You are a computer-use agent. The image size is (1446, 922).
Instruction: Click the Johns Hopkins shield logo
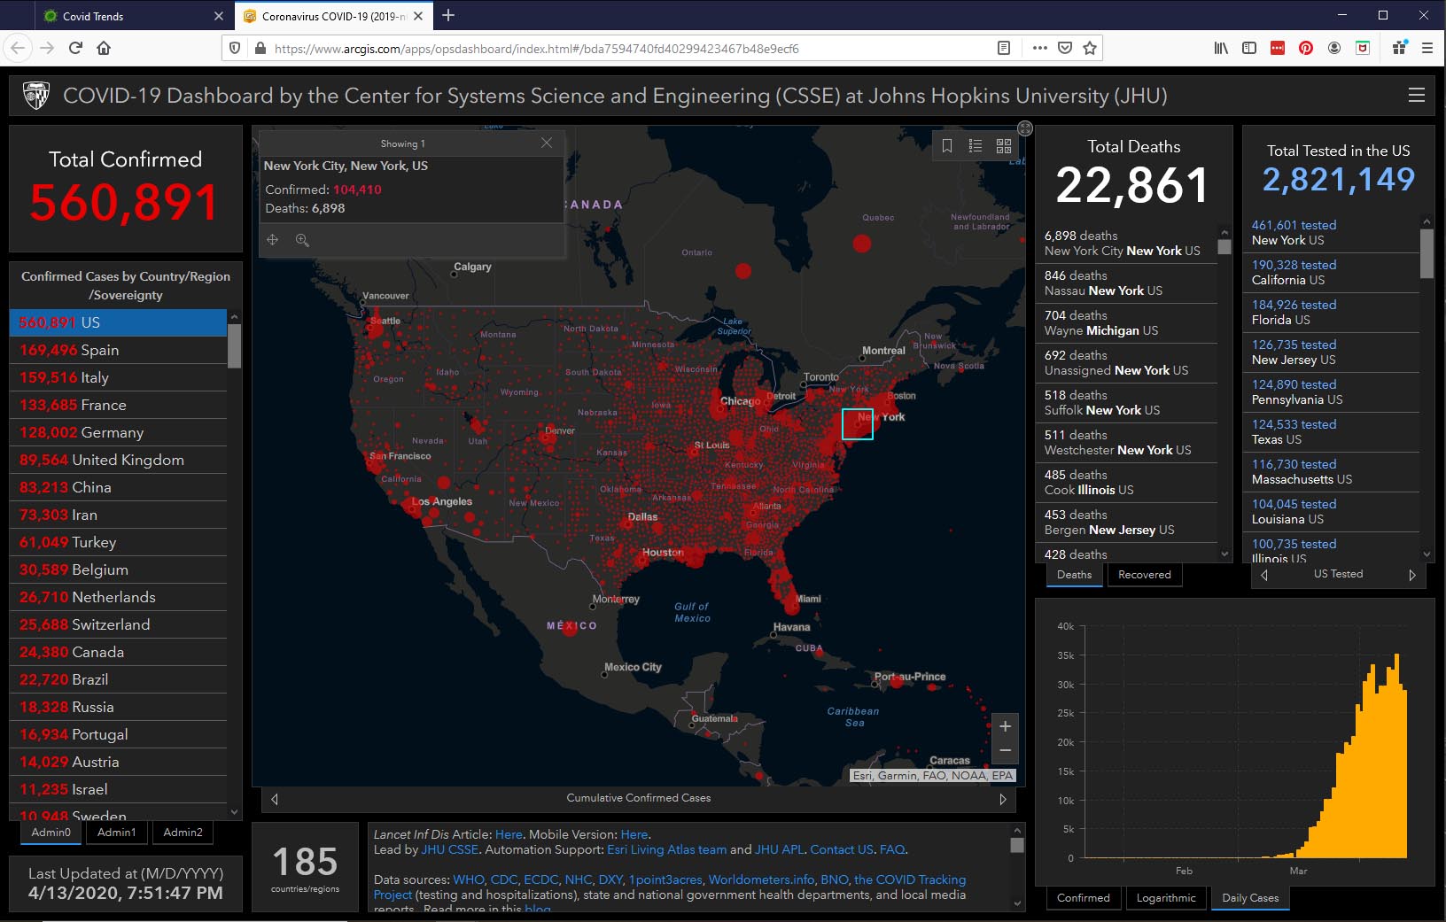pyautogui.click(x=36, y=95)
